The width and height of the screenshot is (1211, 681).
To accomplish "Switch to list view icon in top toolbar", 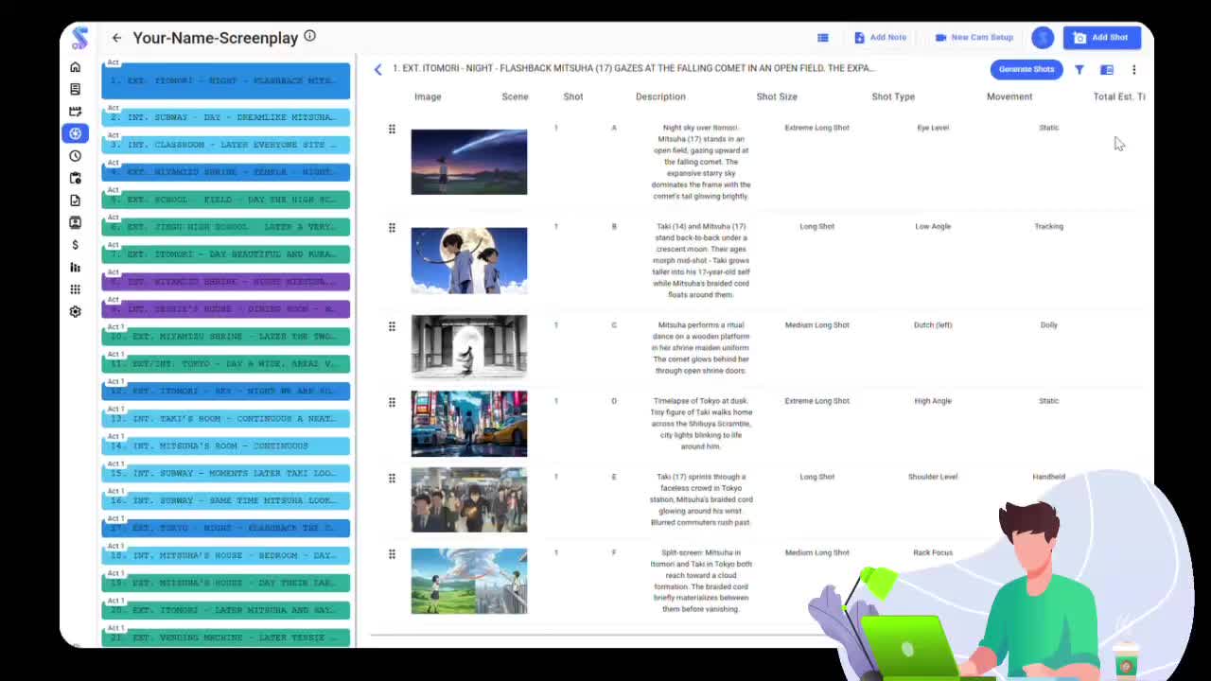I will coord(823,38).
